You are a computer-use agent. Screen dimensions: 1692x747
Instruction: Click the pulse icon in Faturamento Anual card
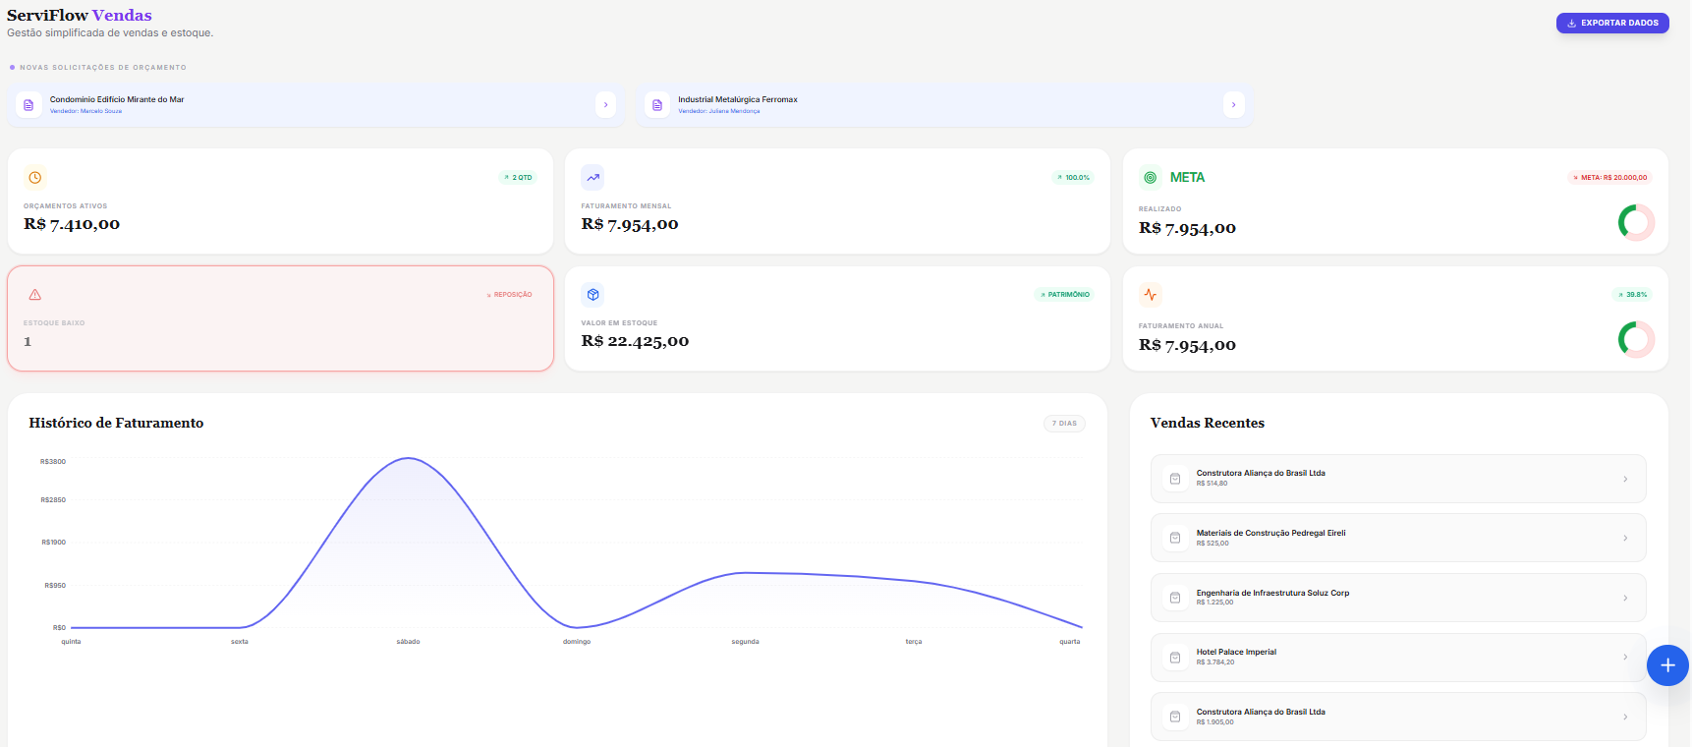click(x=1151, y=295)
